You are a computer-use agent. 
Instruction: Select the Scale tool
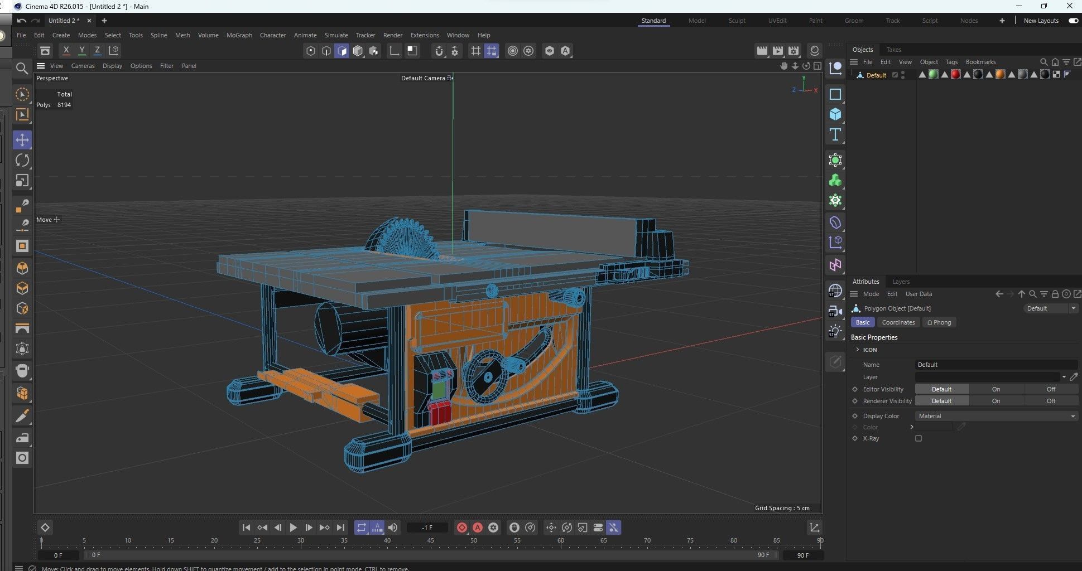click(22, 181)
